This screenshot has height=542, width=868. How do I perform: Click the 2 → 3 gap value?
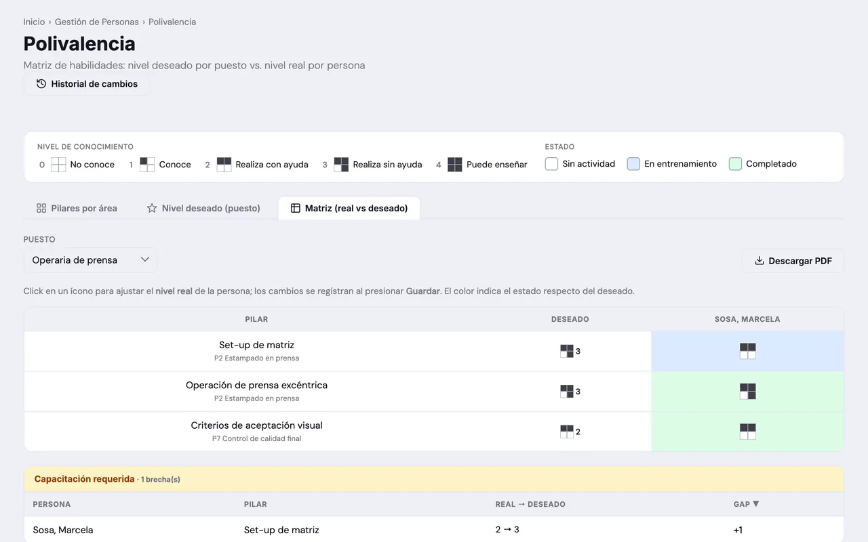[507, 530]
